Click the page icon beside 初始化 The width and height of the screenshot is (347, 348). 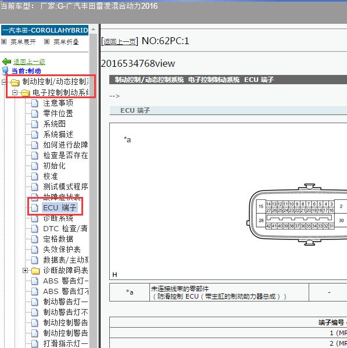(35, 166)
